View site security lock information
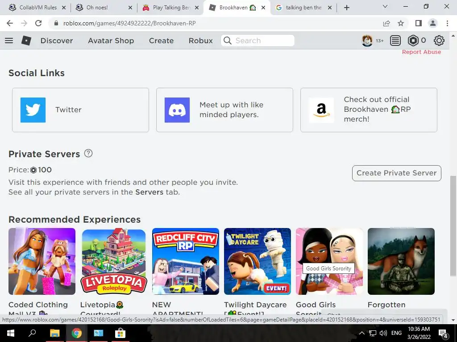This screenshot has height=342, width=457. (x=57, y=23)
